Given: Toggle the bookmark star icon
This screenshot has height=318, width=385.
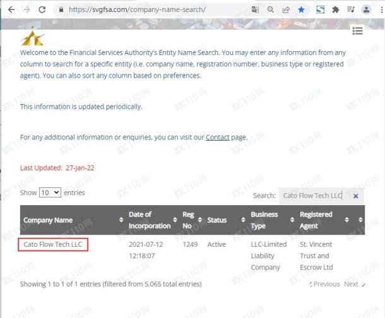Looking at the screenshot, I should click(x=301, y=9).
